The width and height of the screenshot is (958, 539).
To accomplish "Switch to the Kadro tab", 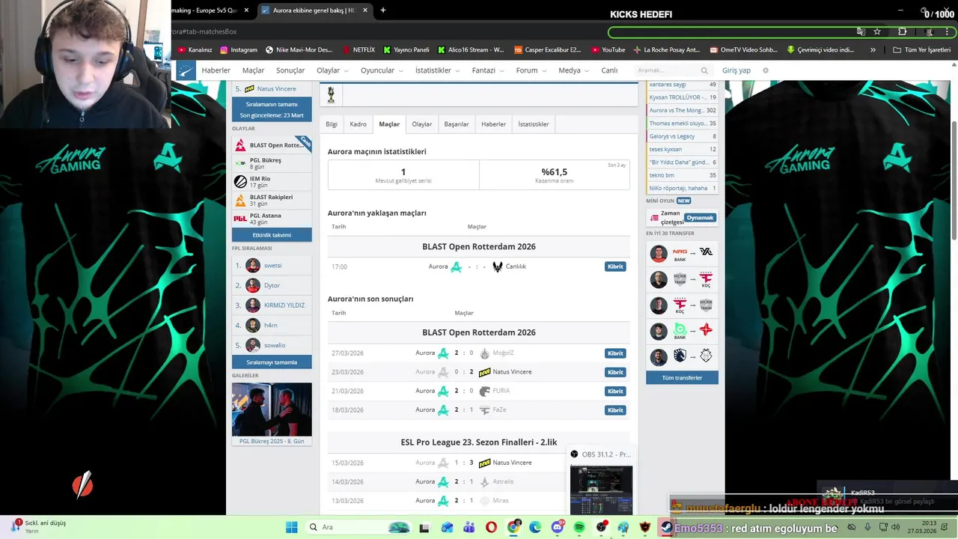I will click(x=358, y=124).
